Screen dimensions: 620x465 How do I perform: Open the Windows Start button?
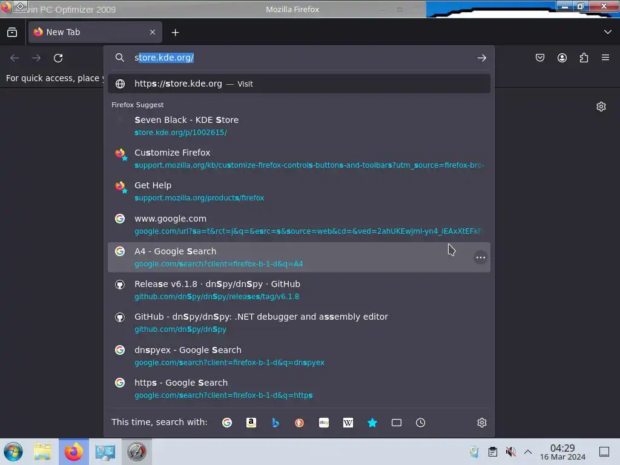[x=13, y=452]
